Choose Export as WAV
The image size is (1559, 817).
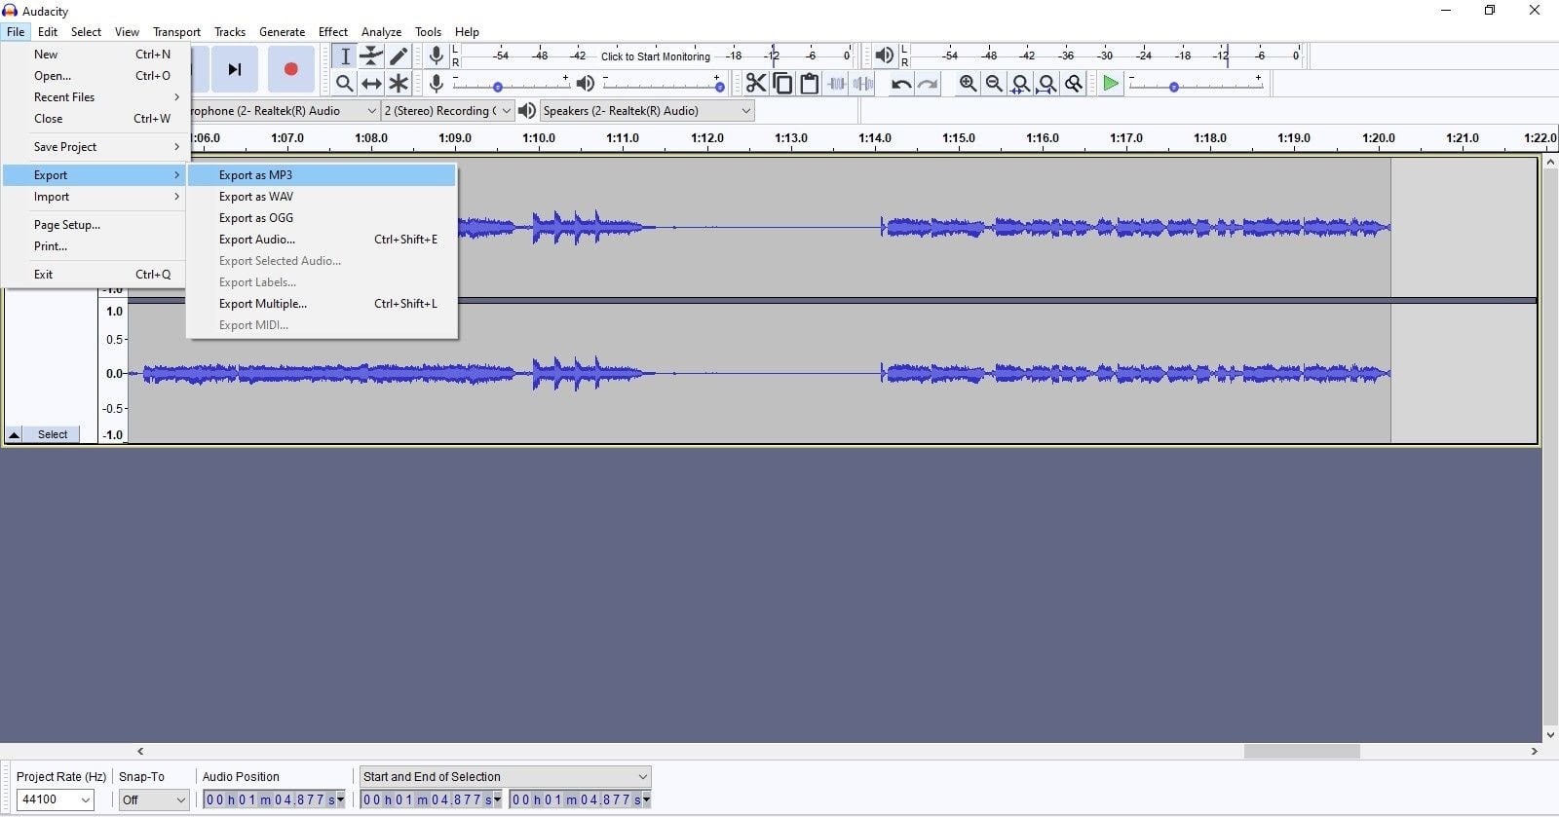coord(256,197)
